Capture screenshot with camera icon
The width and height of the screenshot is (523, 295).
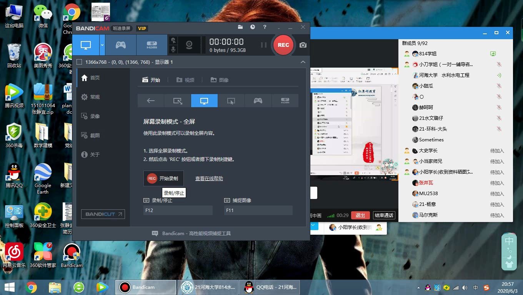coord(303,45)
